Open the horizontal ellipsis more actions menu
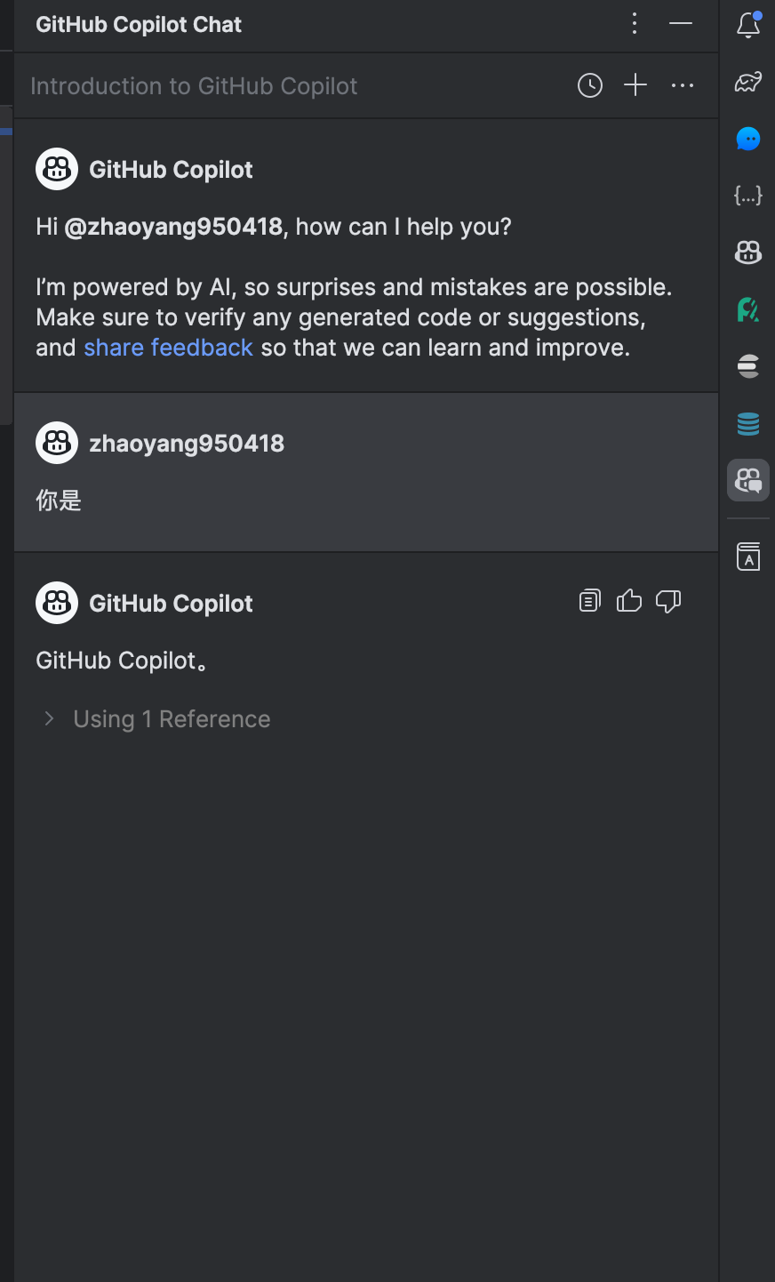This screenshot has height=1282, width=775. [x=683, y=85]
